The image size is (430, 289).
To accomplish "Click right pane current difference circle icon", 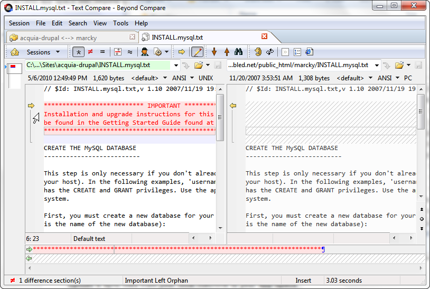I will point(422,219).
